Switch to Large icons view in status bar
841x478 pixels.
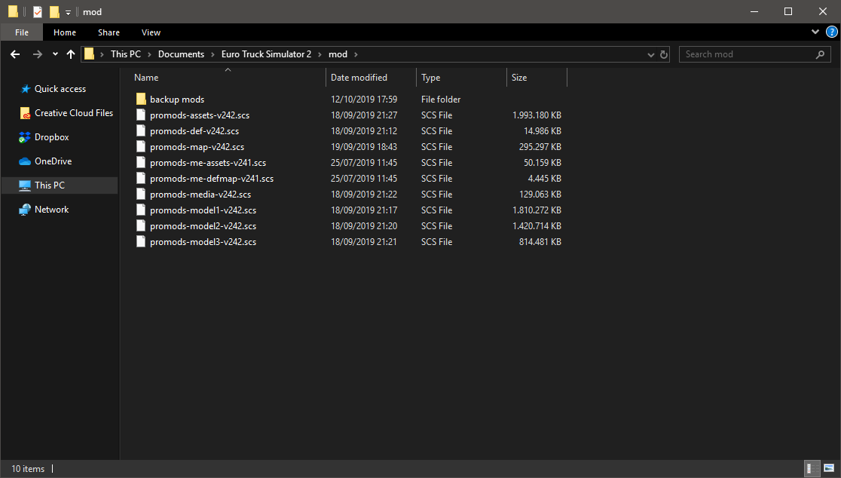[x=829, y=468]
